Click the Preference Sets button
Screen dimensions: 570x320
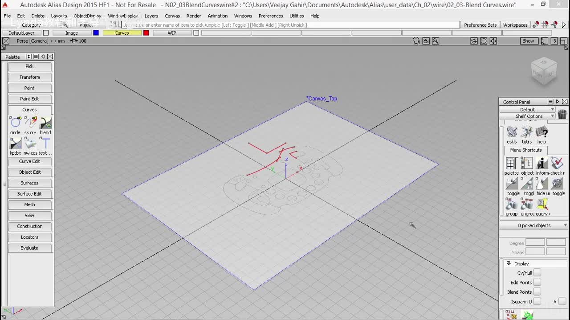[480, 25]
